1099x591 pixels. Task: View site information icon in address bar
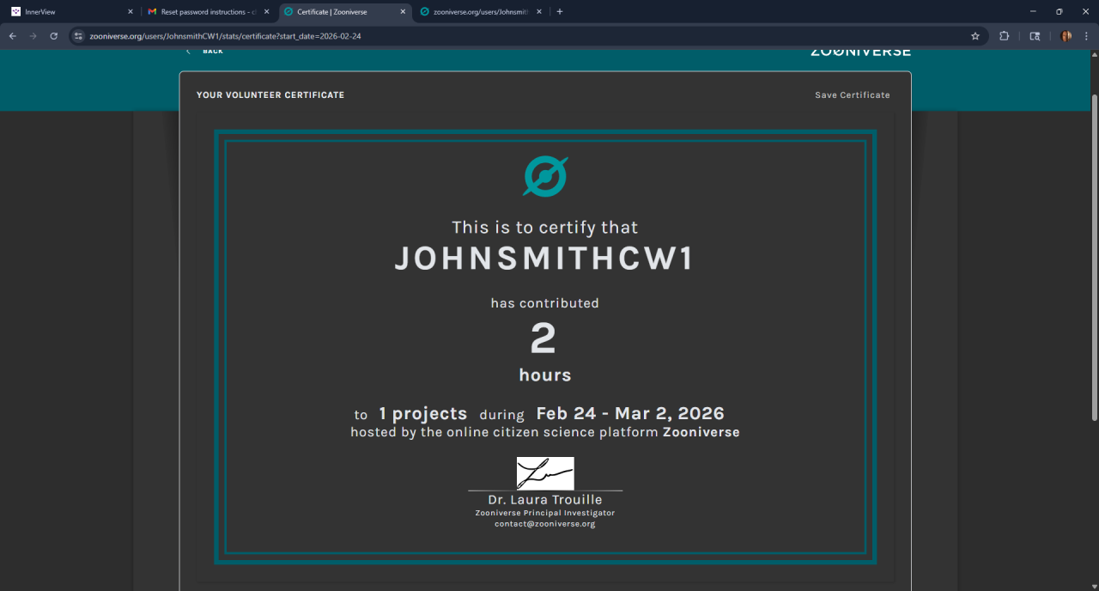pyautogui.click(x=78, y=36)
